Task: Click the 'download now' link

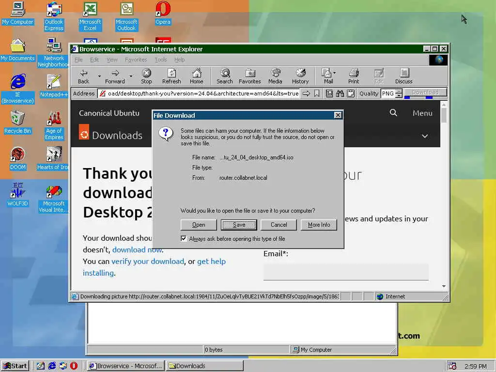Action: (x=137, y=249)
